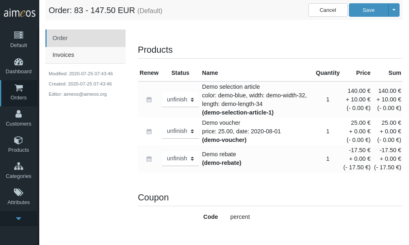409x245 pixels.
Task: Click renew calendar icon for Demo selection article
Action: (x=149, y=100)
